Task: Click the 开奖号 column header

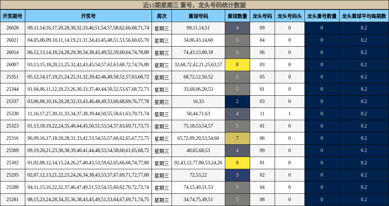Action: [88, 16]
